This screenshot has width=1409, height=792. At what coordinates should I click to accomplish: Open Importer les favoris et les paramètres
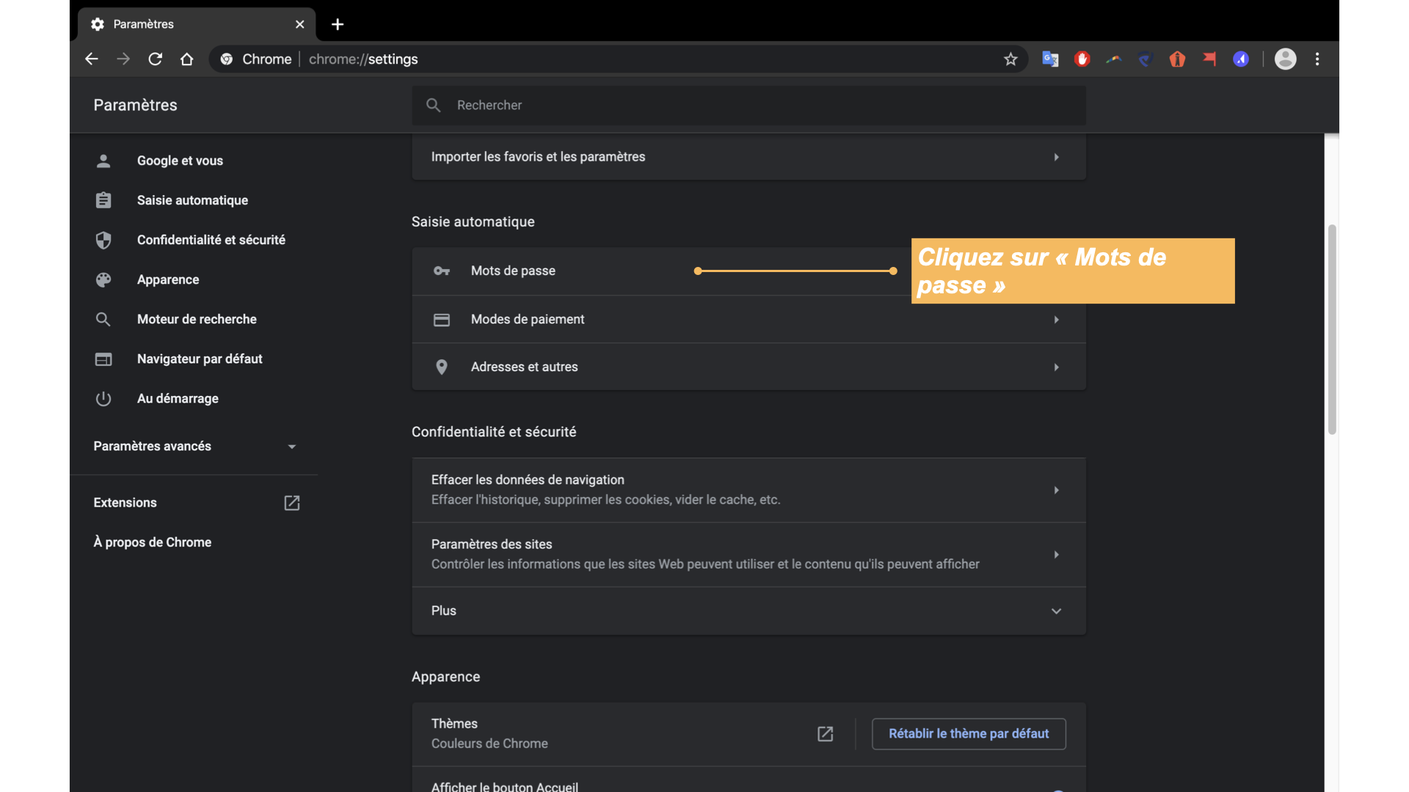(749, 156)
